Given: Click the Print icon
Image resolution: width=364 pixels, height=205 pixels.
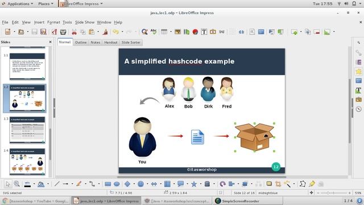Looking at the screenshot, I should point(63,32).
